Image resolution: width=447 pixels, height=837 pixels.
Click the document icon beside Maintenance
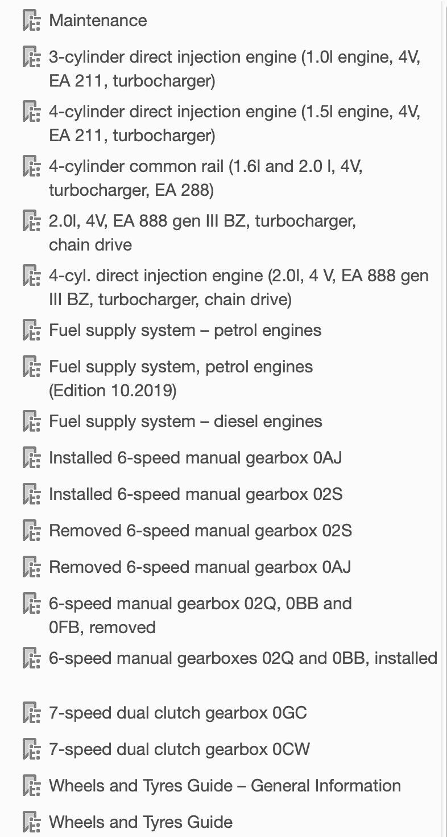[x=31, y=21]
